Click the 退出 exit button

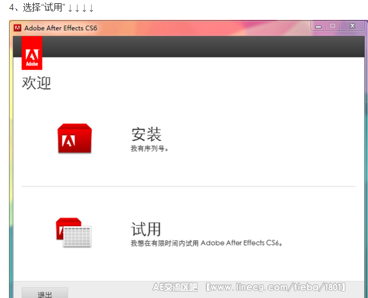(45, 293)
